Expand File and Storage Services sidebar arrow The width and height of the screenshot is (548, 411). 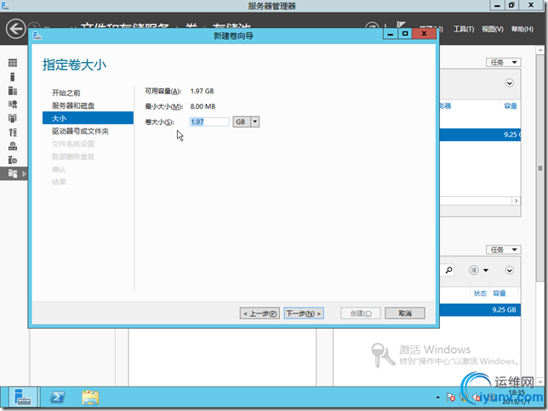24,173
